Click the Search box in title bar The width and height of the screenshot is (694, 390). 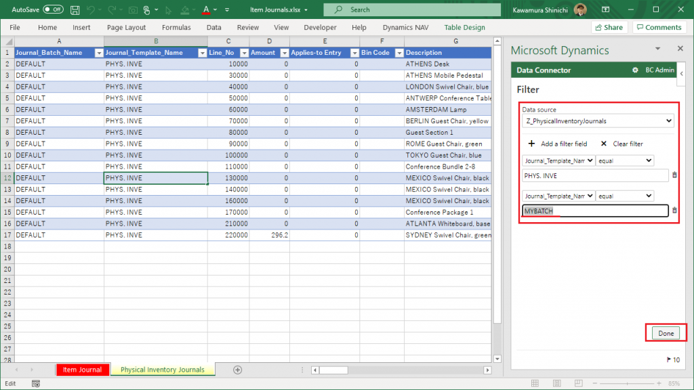tap(412, 9)
